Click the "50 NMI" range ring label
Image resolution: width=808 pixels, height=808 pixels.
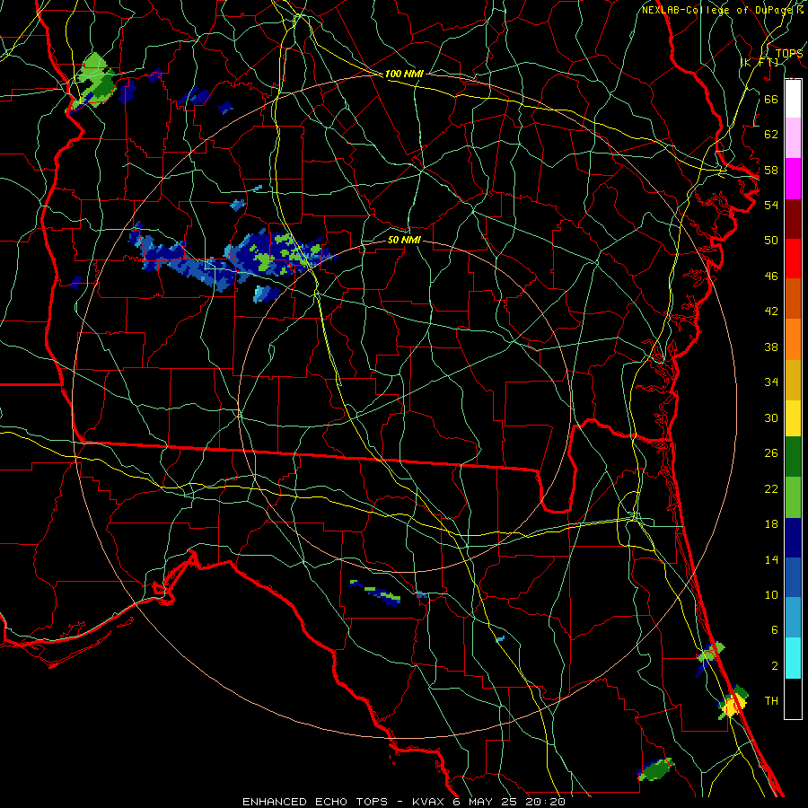click(x=404, y=240)
